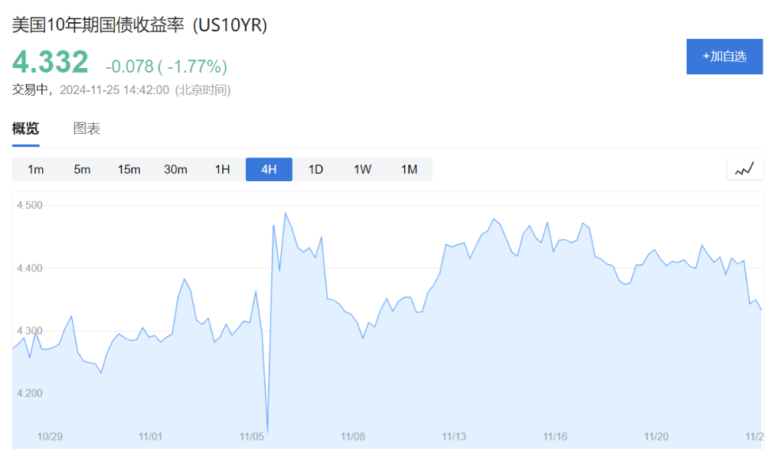Viewport: 784px width, 455px height.
Task: Click the chart type line icon
Action: [x=744, y=169]
